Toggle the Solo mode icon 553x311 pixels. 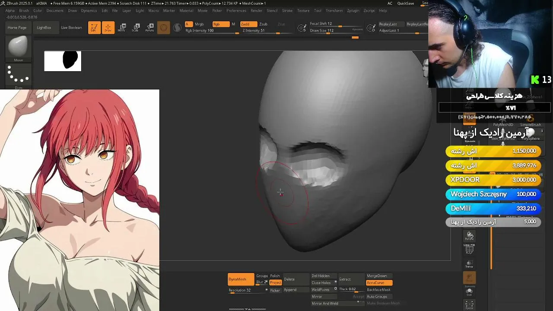pos(470,292)
